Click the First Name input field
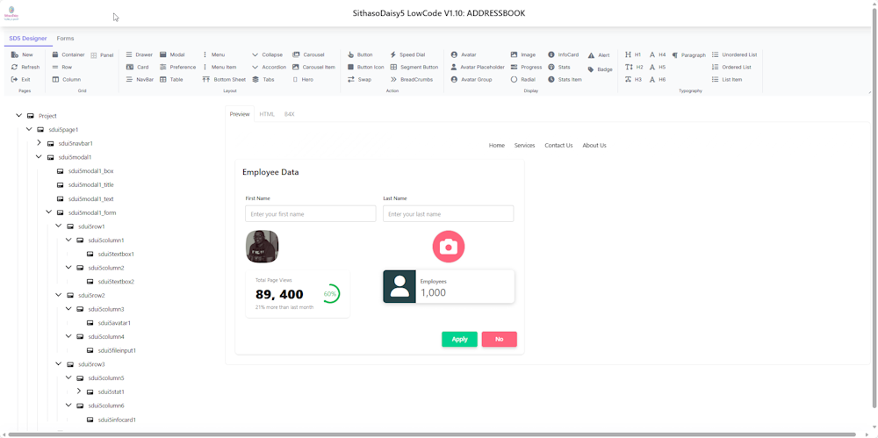Viewport: 878px width, 438px height. click(311, 214)
